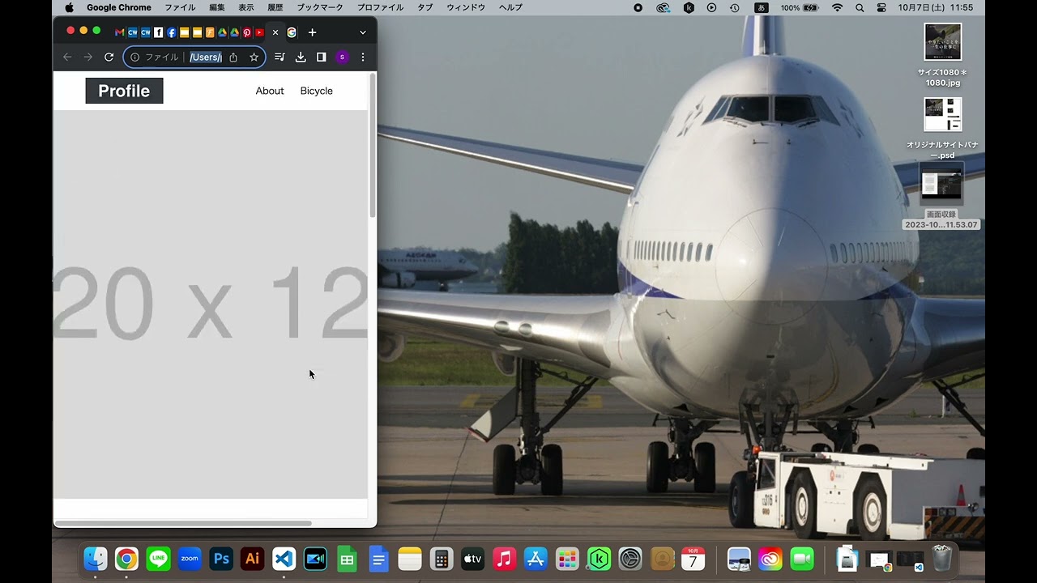Click the Profile logo button
Screen dimensions: 1037x583
(124, 91)
